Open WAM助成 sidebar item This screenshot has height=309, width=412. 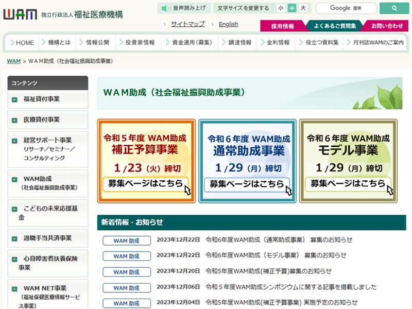(x=48, y=183)
